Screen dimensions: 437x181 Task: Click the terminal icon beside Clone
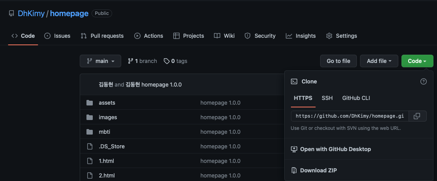click(294, 81)
